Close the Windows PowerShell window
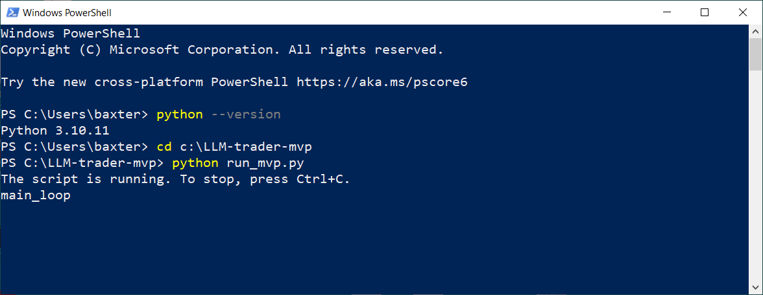This screenshot has height=295, width=763. coord(740,12)
